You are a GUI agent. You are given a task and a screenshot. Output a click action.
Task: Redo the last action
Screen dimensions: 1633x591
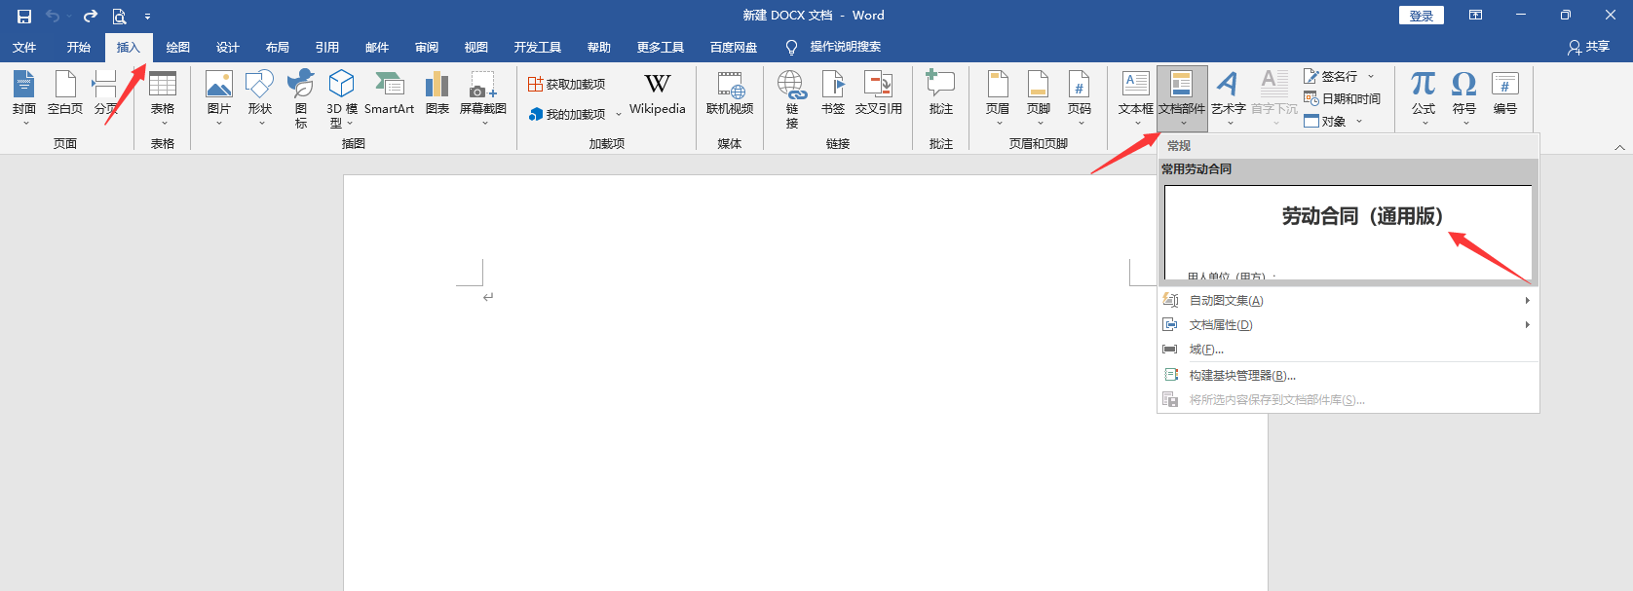coord(91,16)
